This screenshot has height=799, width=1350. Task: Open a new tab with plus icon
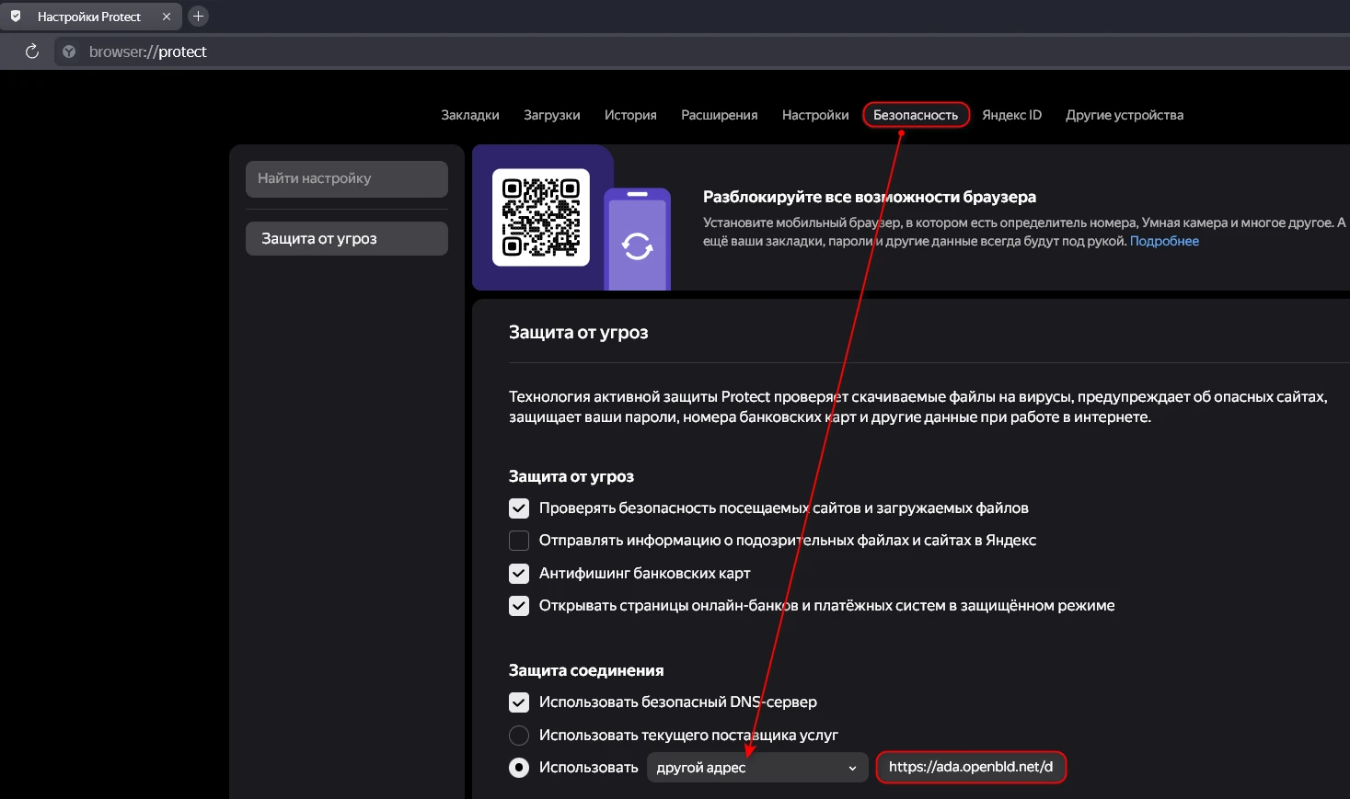click(198, 17)
